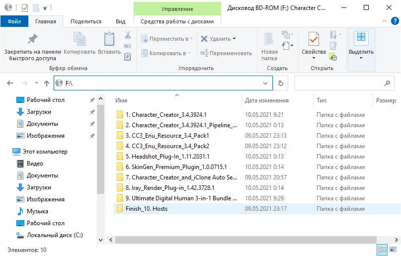Click the Переименовать rename button
This screenshot has height=256, width=401.
click(x=226, y=53)
